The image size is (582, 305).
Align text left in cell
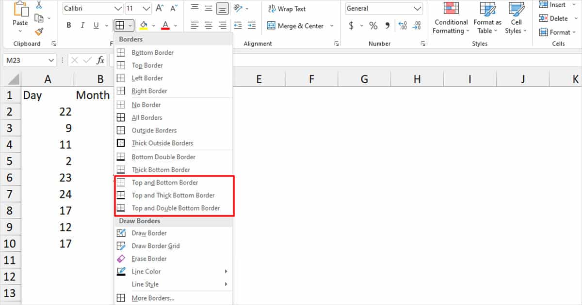pos(194,26)
